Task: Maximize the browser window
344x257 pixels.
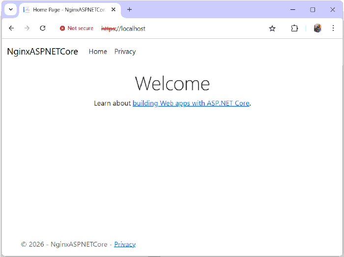Action: [313, 10]
